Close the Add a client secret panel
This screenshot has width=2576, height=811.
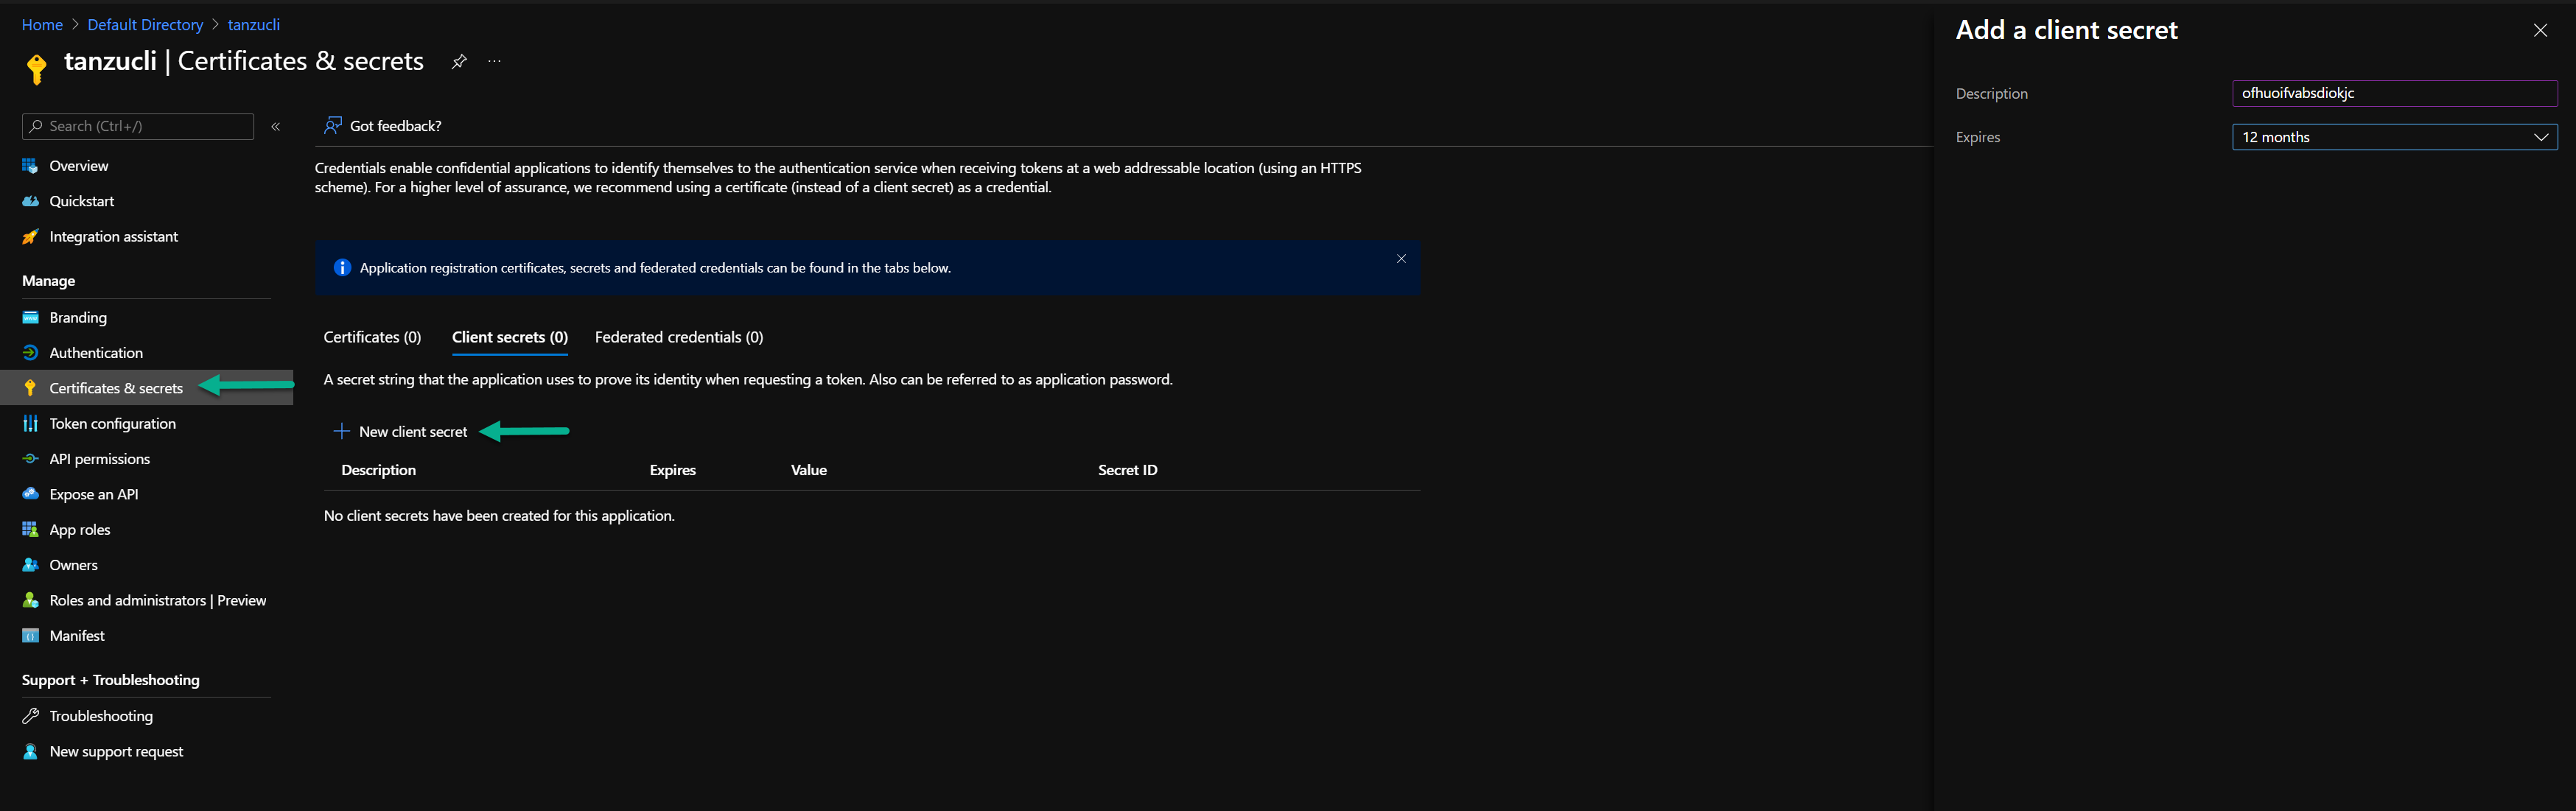pos(2540,31)
